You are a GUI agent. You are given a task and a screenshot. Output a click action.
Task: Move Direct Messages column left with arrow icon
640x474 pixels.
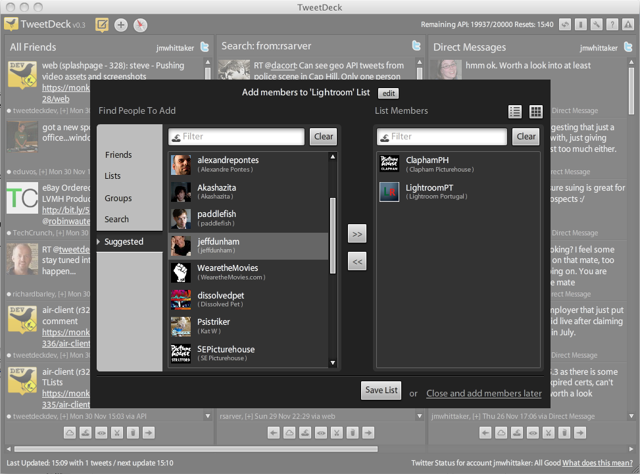point(485,433)
